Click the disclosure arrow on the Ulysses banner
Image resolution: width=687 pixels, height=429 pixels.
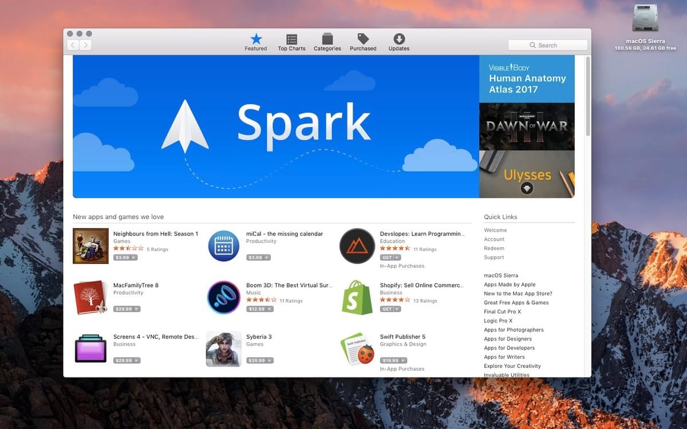[x=526, y=188]
